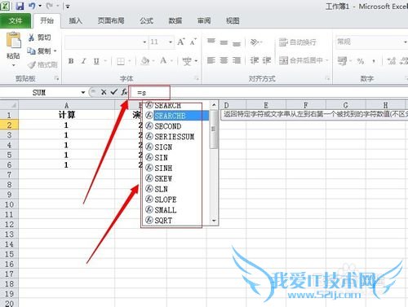408x307 pixels.
Task: Open the font size dropdown arrow
Action: pos(171,42)
